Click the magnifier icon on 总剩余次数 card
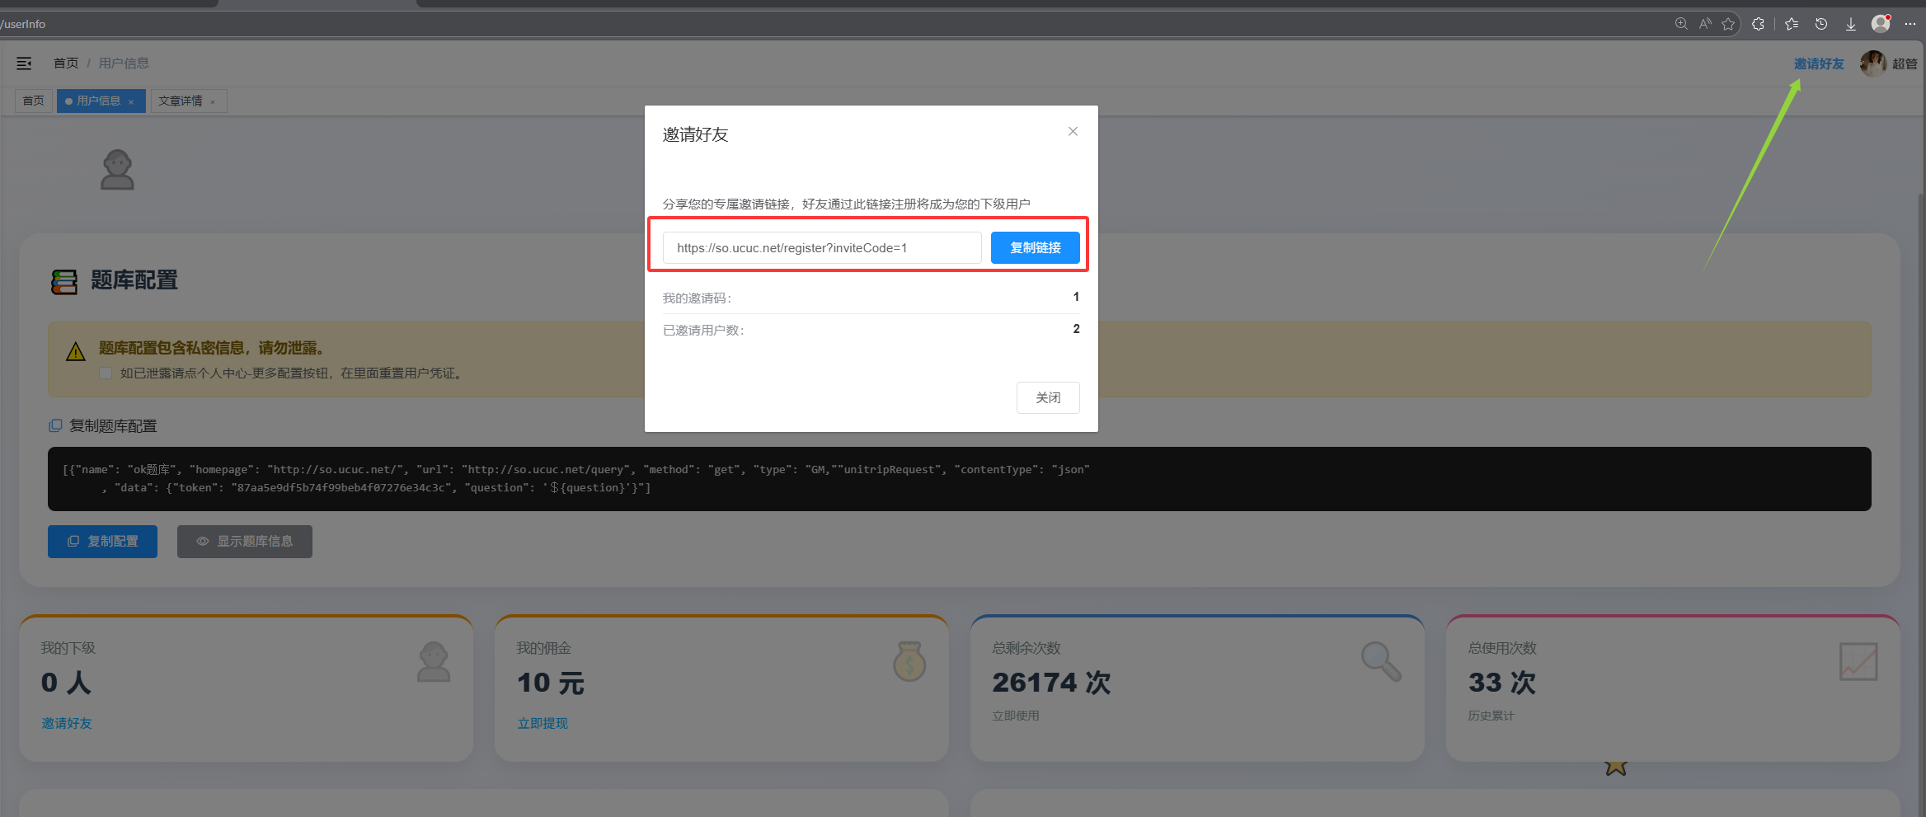Viewport: 1926px width, 817px height. pyautogui.click(x=1381, y=661)
